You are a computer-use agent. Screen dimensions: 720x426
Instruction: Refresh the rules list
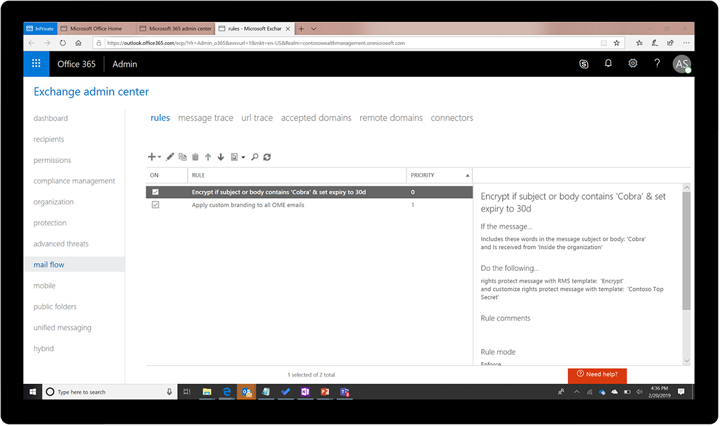click(267, 157)
